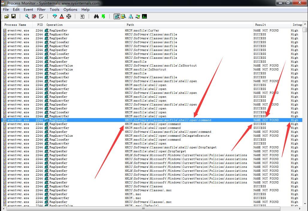308x211 pixels.
Task: Click the horizontal scrollbar thumb
Action: pyautogui.click(x=144, y=208)
